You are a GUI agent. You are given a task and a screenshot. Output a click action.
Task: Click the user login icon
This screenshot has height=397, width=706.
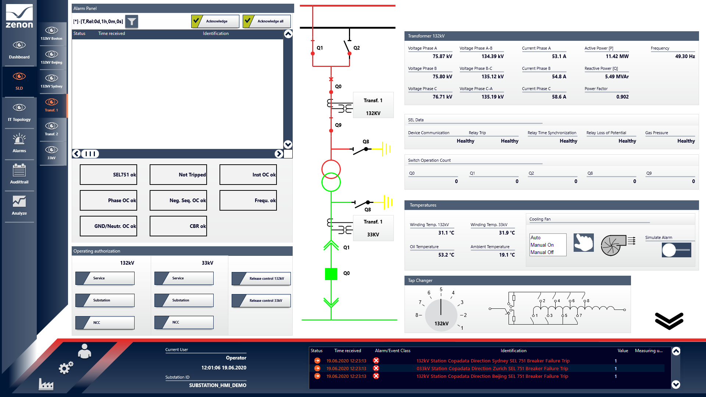click(x=85, y=351)
